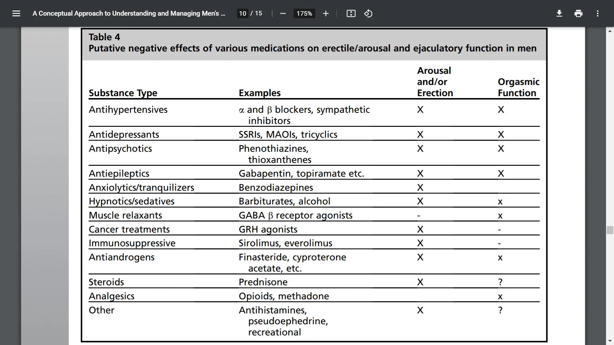Open the more actions menu

click(x=597, y=13)
